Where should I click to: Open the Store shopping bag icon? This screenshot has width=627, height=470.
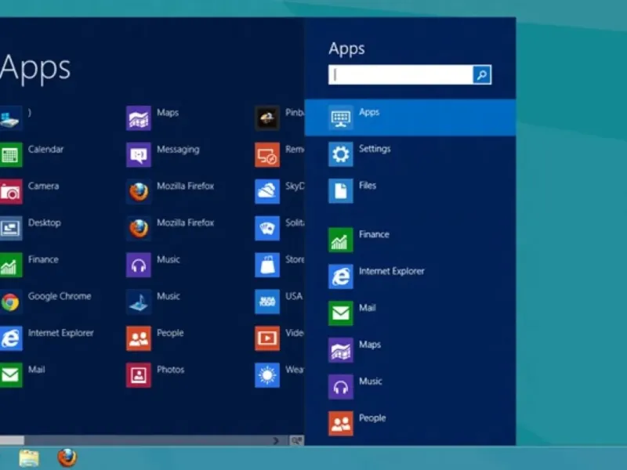click(x=267, y=265)
